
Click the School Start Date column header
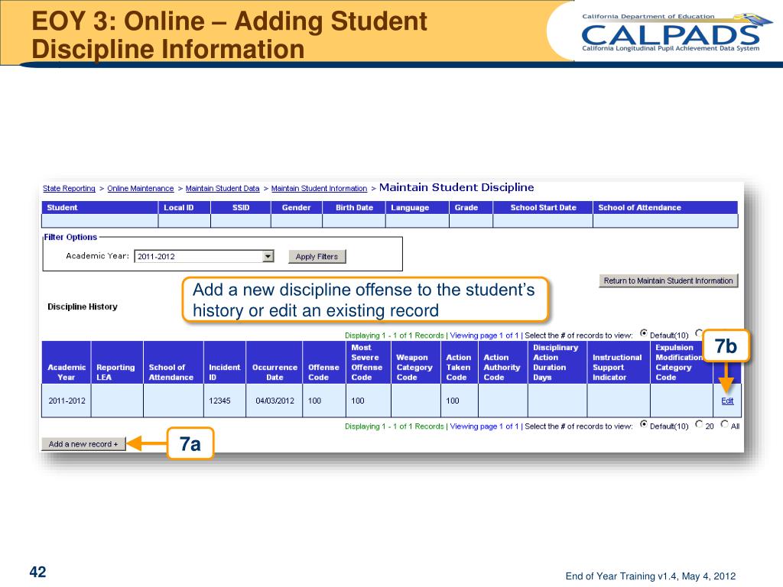coord(543,208)
